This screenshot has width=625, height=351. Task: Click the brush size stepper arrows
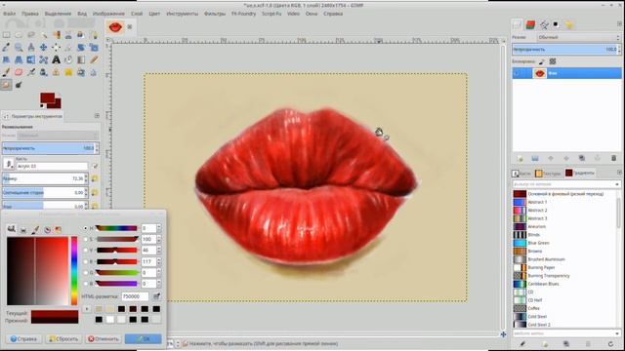pyautogui.click(x=86, y=178)
